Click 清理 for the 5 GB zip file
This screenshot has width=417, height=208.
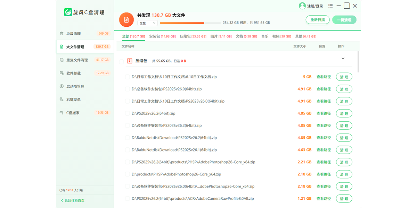pos(344,77)
